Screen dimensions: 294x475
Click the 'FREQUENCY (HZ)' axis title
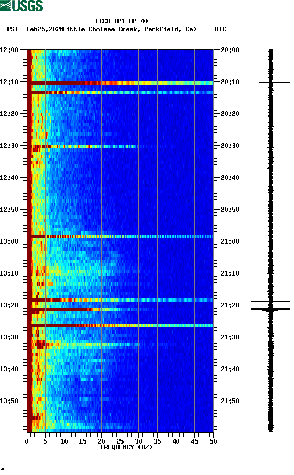(x=126, y=447)
